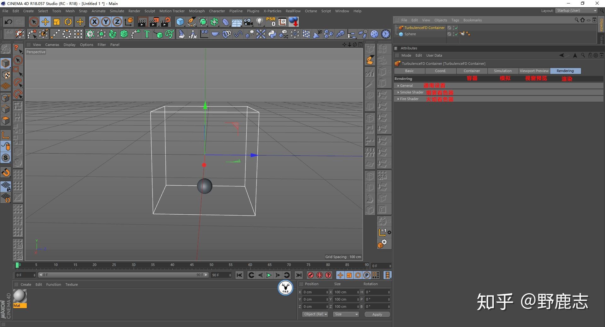Image resolution: width=605 pixels, height=327 pixels.
Task: Add a Cube primitive object
Action: pos(180,22)
